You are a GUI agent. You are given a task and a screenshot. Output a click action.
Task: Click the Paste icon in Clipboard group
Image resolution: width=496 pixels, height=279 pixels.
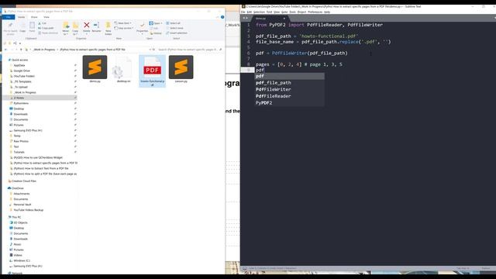pos(33,26)
